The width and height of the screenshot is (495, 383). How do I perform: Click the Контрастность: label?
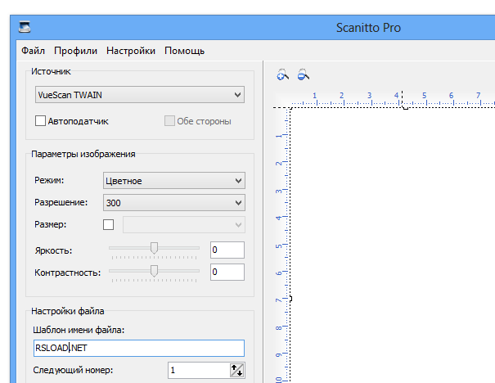pyautogui.click(x=68, y=273)
